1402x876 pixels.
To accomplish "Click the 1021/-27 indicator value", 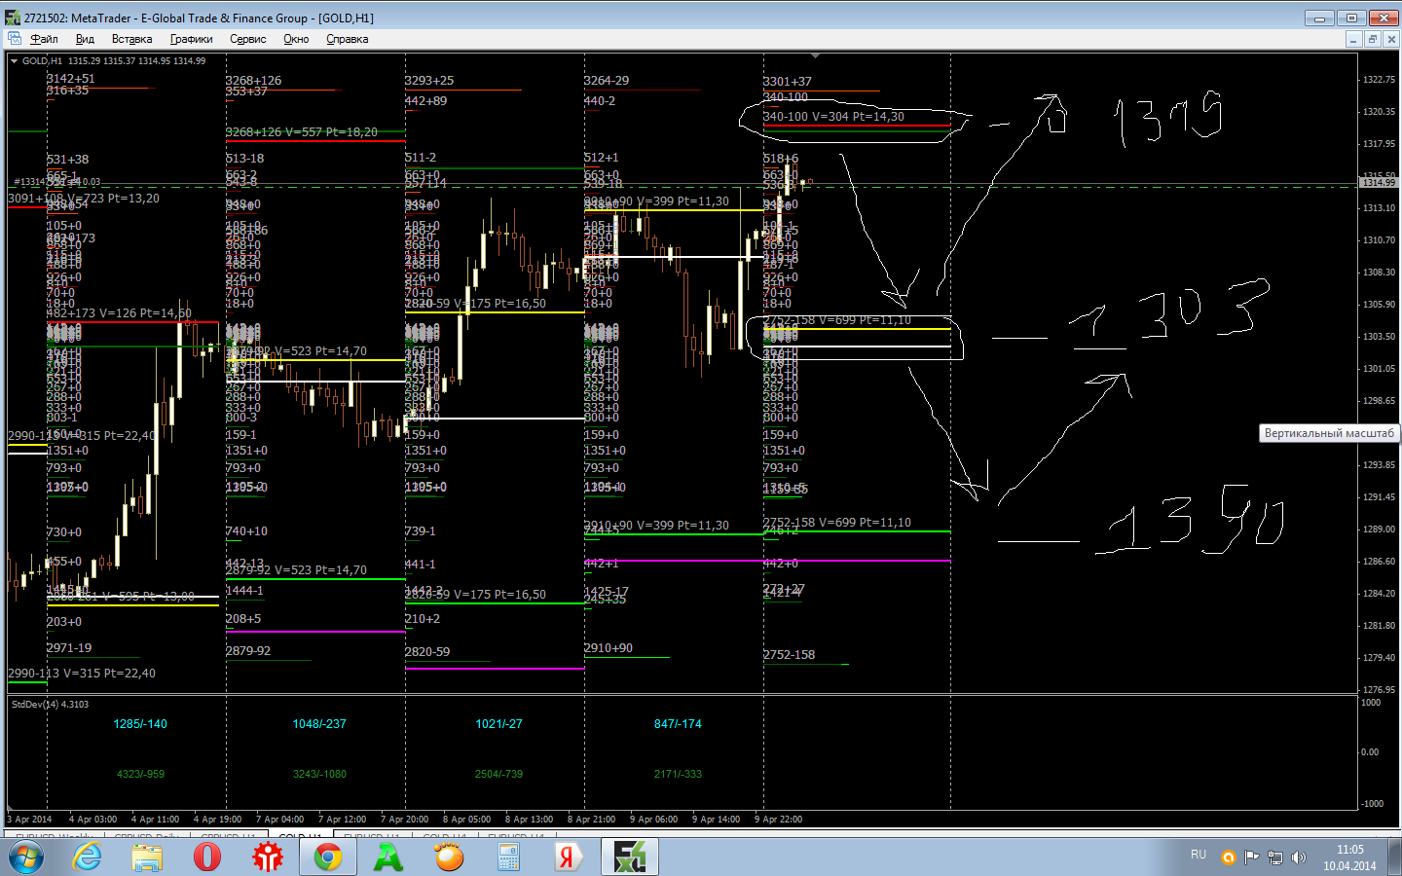I will click(x=498, y=724).
